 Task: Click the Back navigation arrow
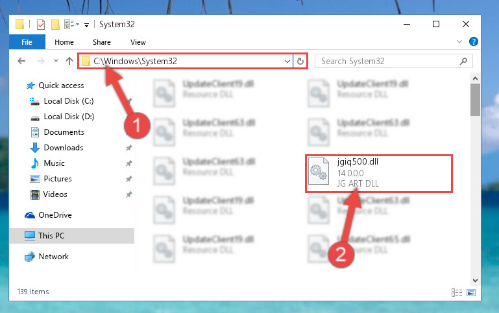click(21, 61)
